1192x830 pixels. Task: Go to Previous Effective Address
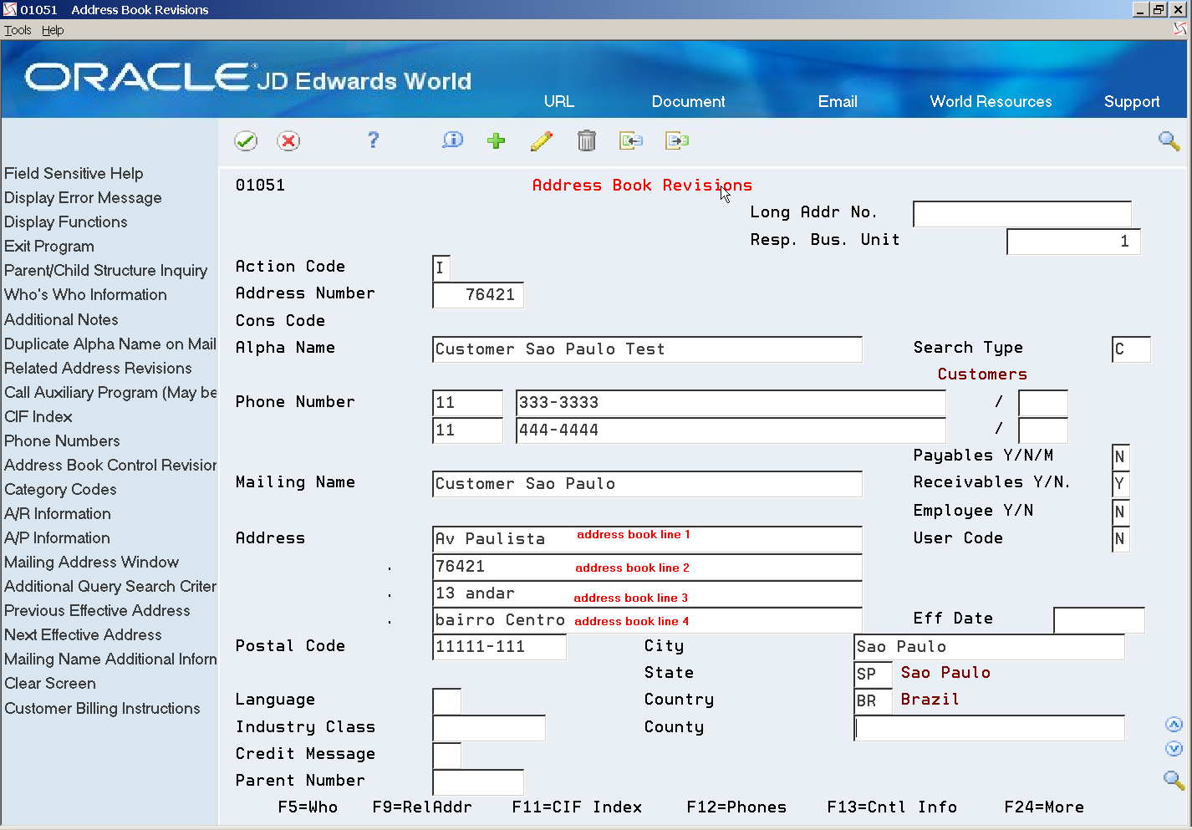97,610
